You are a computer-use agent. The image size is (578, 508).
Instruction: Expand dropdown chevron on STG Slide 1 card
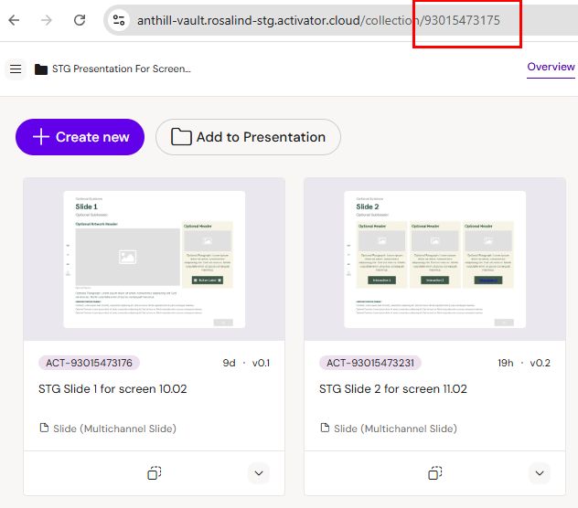click(259, 472)
